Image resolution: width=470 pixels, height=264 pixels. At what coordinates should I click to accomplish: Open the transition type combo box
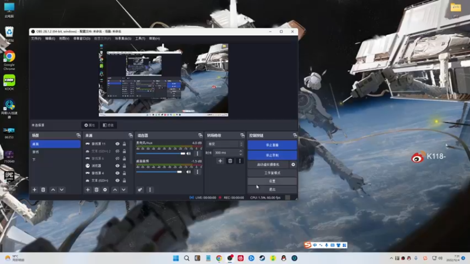point(224,144)
